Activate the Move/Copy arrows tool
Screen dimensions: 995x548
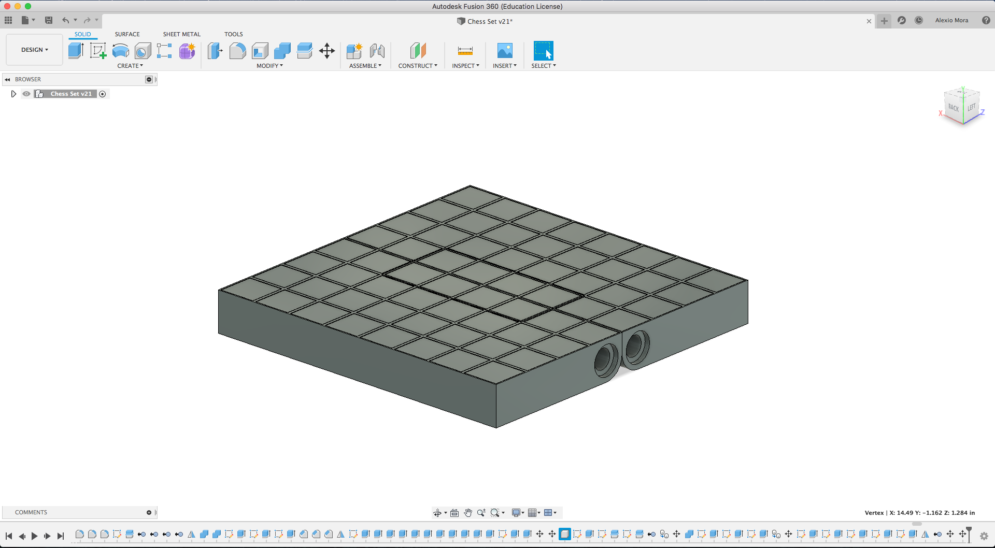tap(327, 50)
